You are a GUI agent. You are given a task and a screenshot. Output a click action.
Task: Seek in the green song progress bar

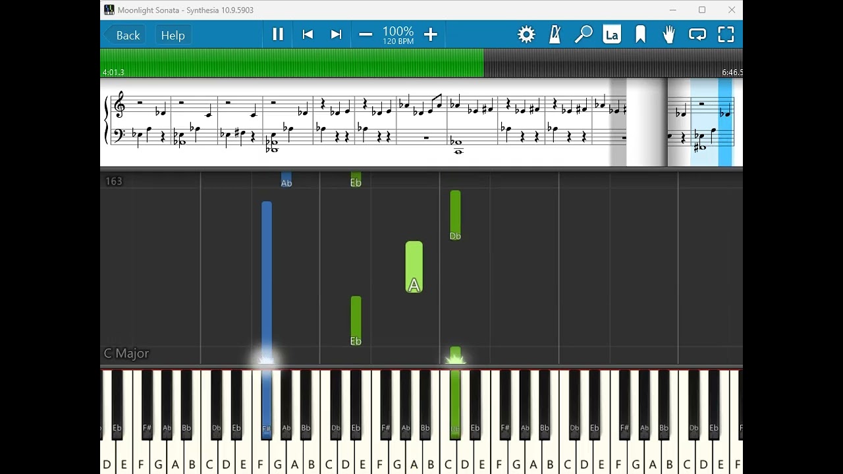pyautogui.click(x=292, y=63)
